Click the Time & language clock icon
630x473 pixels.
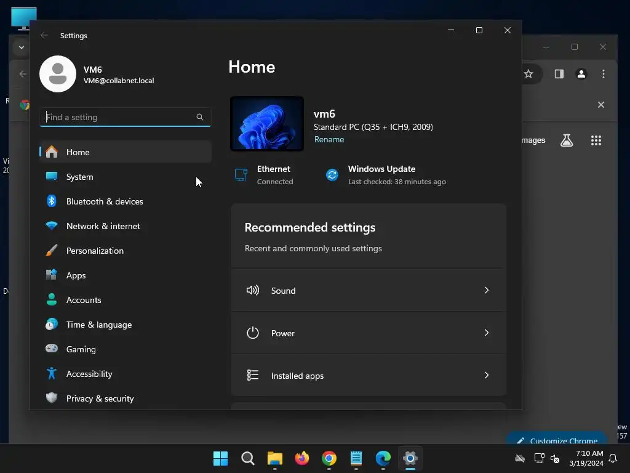coord(52,324)
